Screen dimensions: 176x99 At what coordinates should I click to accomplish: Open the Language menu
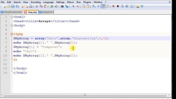pyautogui.click(x=48, y=2)
